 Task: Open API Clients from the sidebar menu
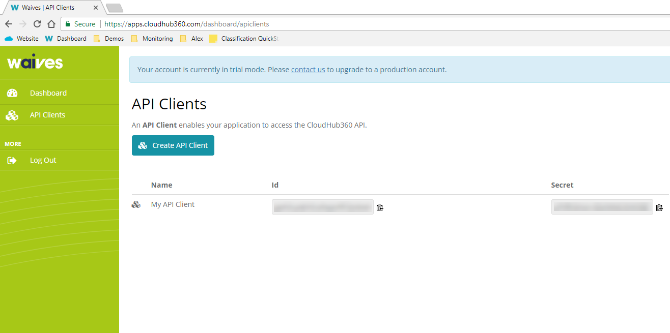point(60,115)
